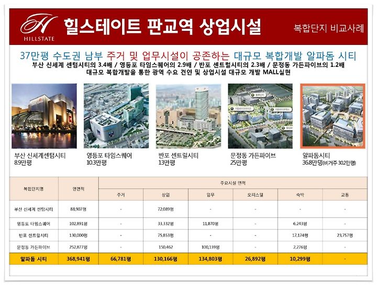Viewport: 377px width, 285px height.
Task: Select the 문정동 가든파이브 rendering image
Action: click(260, 116)
